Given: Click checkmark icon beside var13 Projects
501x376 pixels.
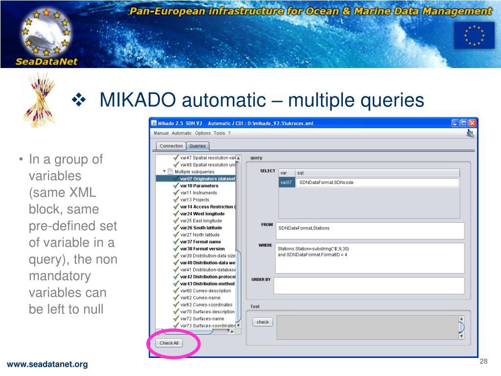Looking at the screenshot, I should coord(176,200).
